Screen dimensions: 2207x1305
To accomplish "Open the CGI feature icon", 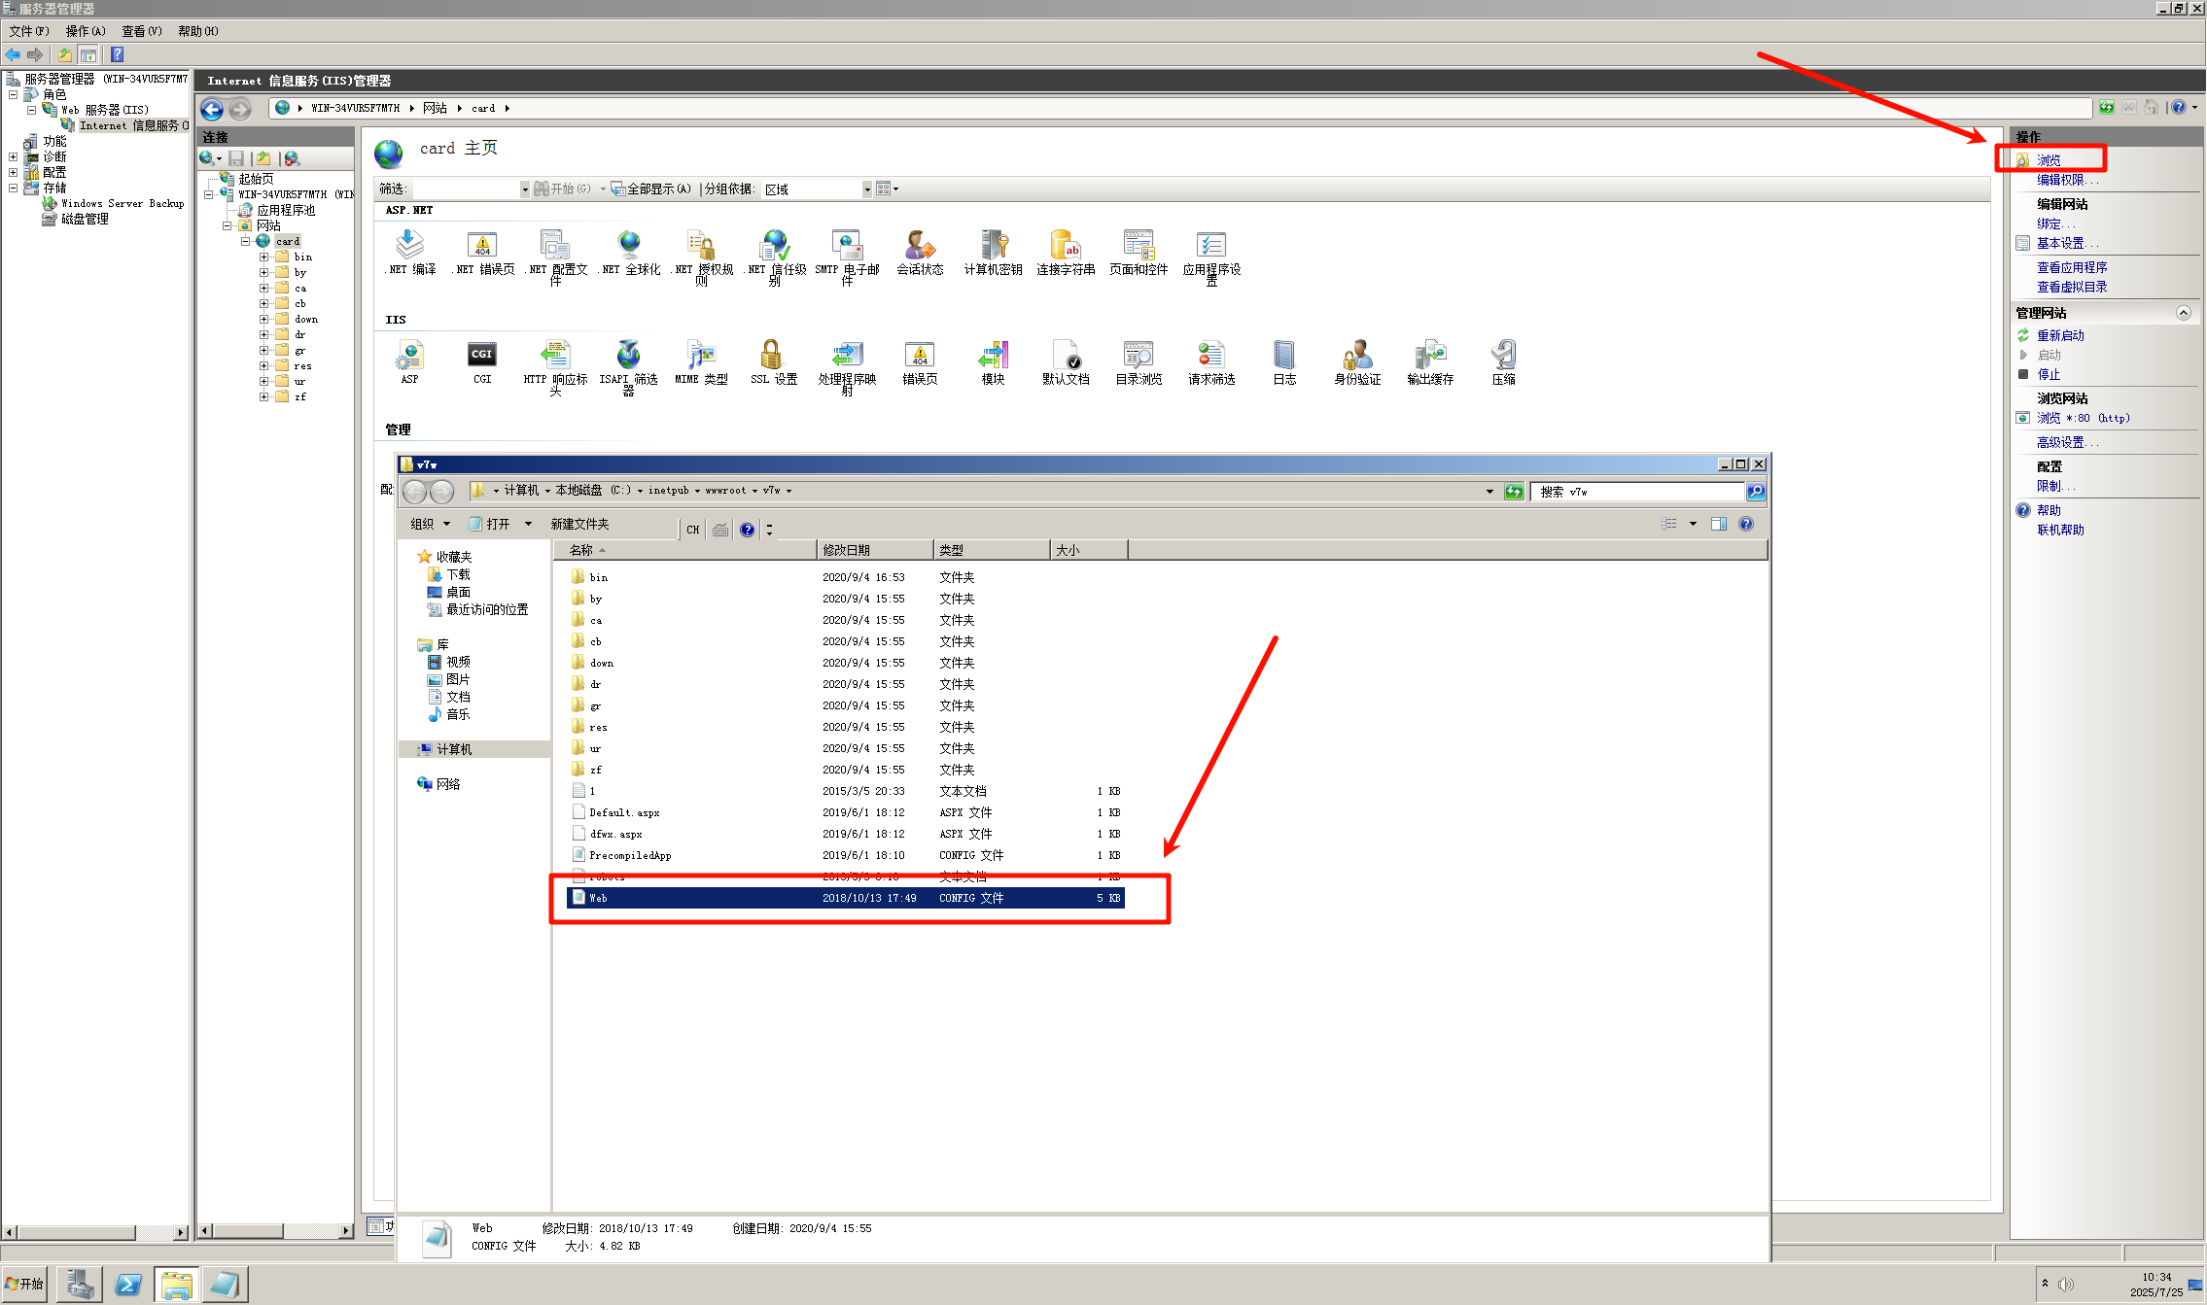I will pos(482,356).
